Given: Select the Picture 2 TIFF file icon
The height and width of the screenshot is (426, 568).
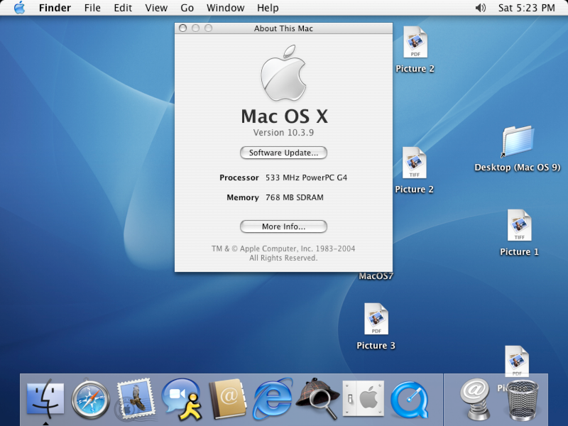Looking at the screenshot, I should click(x=415, y=163).
